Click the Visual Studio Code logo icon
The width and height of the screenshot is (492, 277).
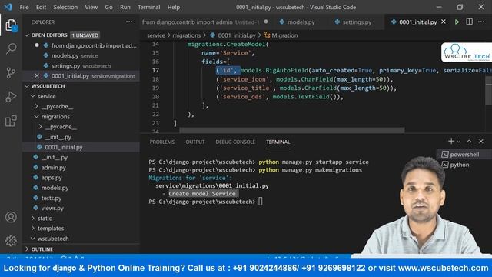pyautogui.click(x=8, y=7)
